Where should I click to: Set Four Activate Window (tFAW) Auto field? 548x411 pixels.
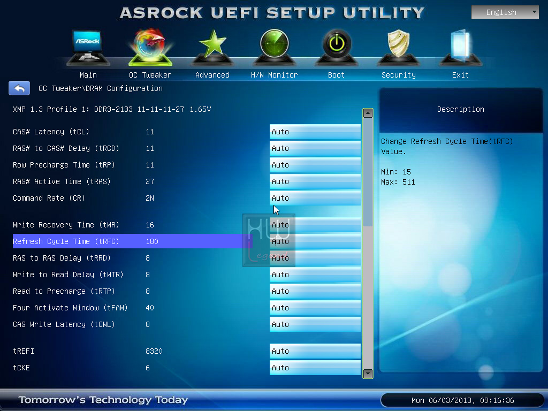pos(315,308)
